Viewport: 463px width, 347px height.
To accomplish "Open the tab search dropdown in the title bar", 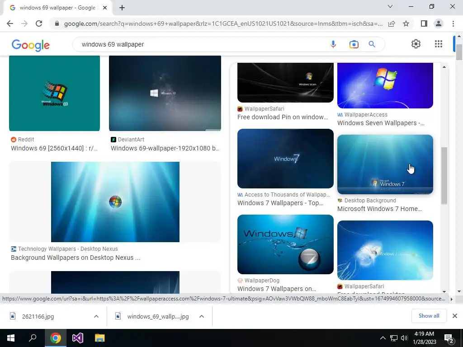I will 390,6.
